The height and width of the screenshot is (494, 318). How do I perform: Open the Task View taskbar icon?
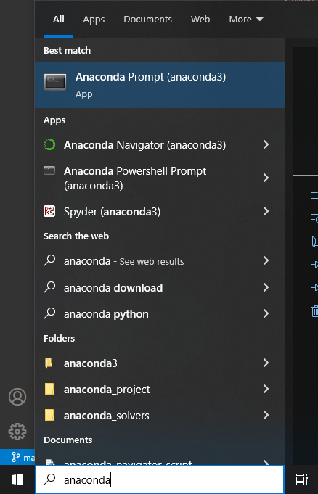(301, 479)
